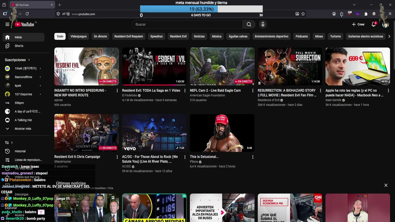Expand the Suscripciones section chevron
Screen dimensions: 395x222
click(x=29, y=60)
